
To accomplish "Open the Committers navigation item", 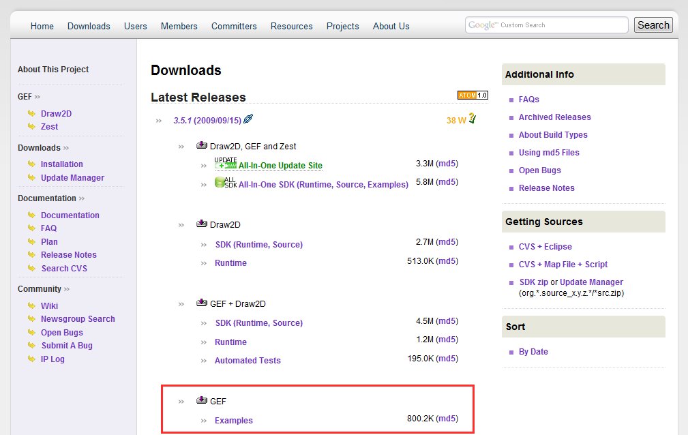I will point(234,27).
